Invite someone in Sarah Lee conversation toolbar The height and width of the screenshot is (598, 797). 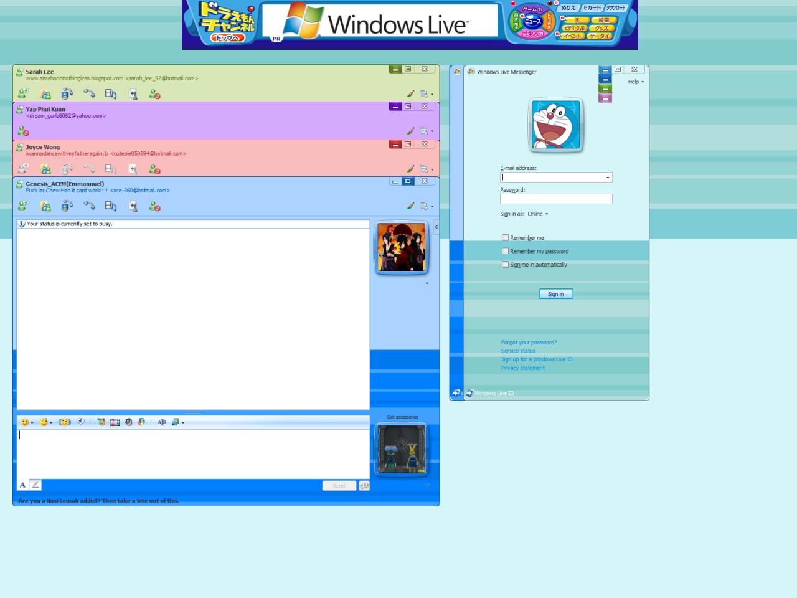tap(23, 93)
